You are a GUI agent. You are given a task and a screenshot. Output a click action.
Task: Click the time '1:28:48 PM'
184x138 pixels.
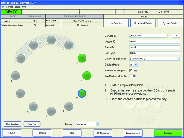(163, 12)
